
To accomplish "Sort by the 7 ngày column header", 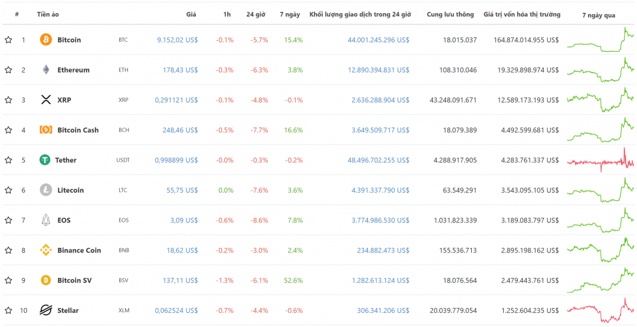I will 290,14.
